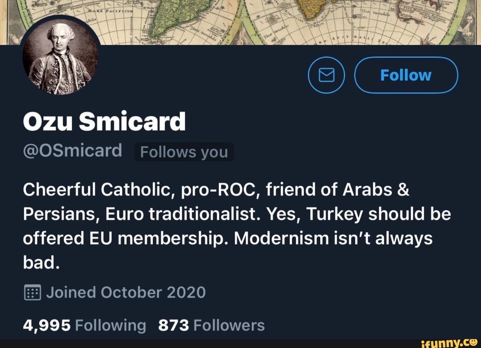Open the @OSmicard handle

tap(73, 151)
